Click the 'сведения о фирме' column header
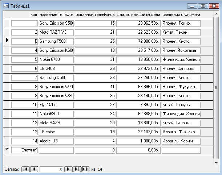This screenshot has height=175, width=222. click(x=181, y=15)
